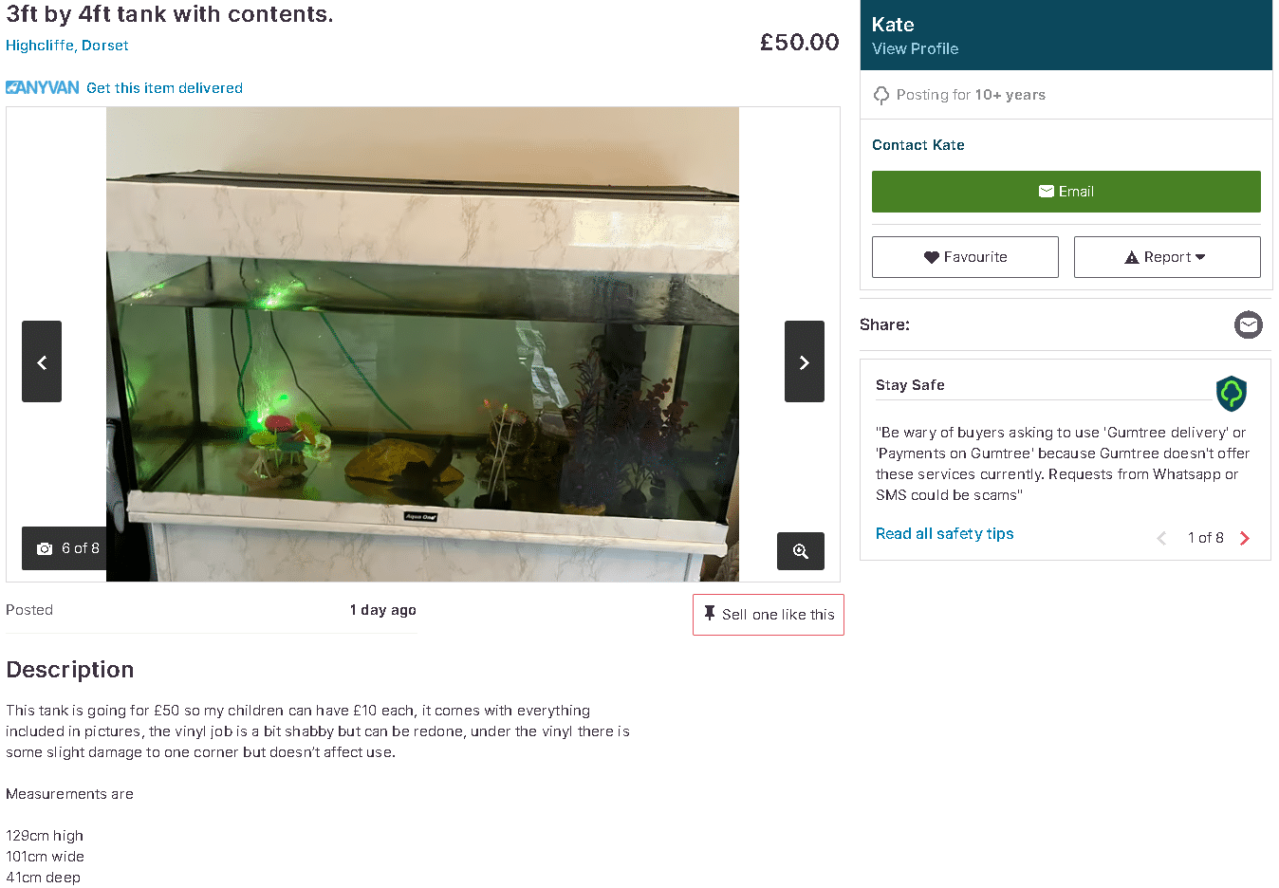Add listing to Favourites
This screenshot has height=888, width=1279.
click(965, 257)
